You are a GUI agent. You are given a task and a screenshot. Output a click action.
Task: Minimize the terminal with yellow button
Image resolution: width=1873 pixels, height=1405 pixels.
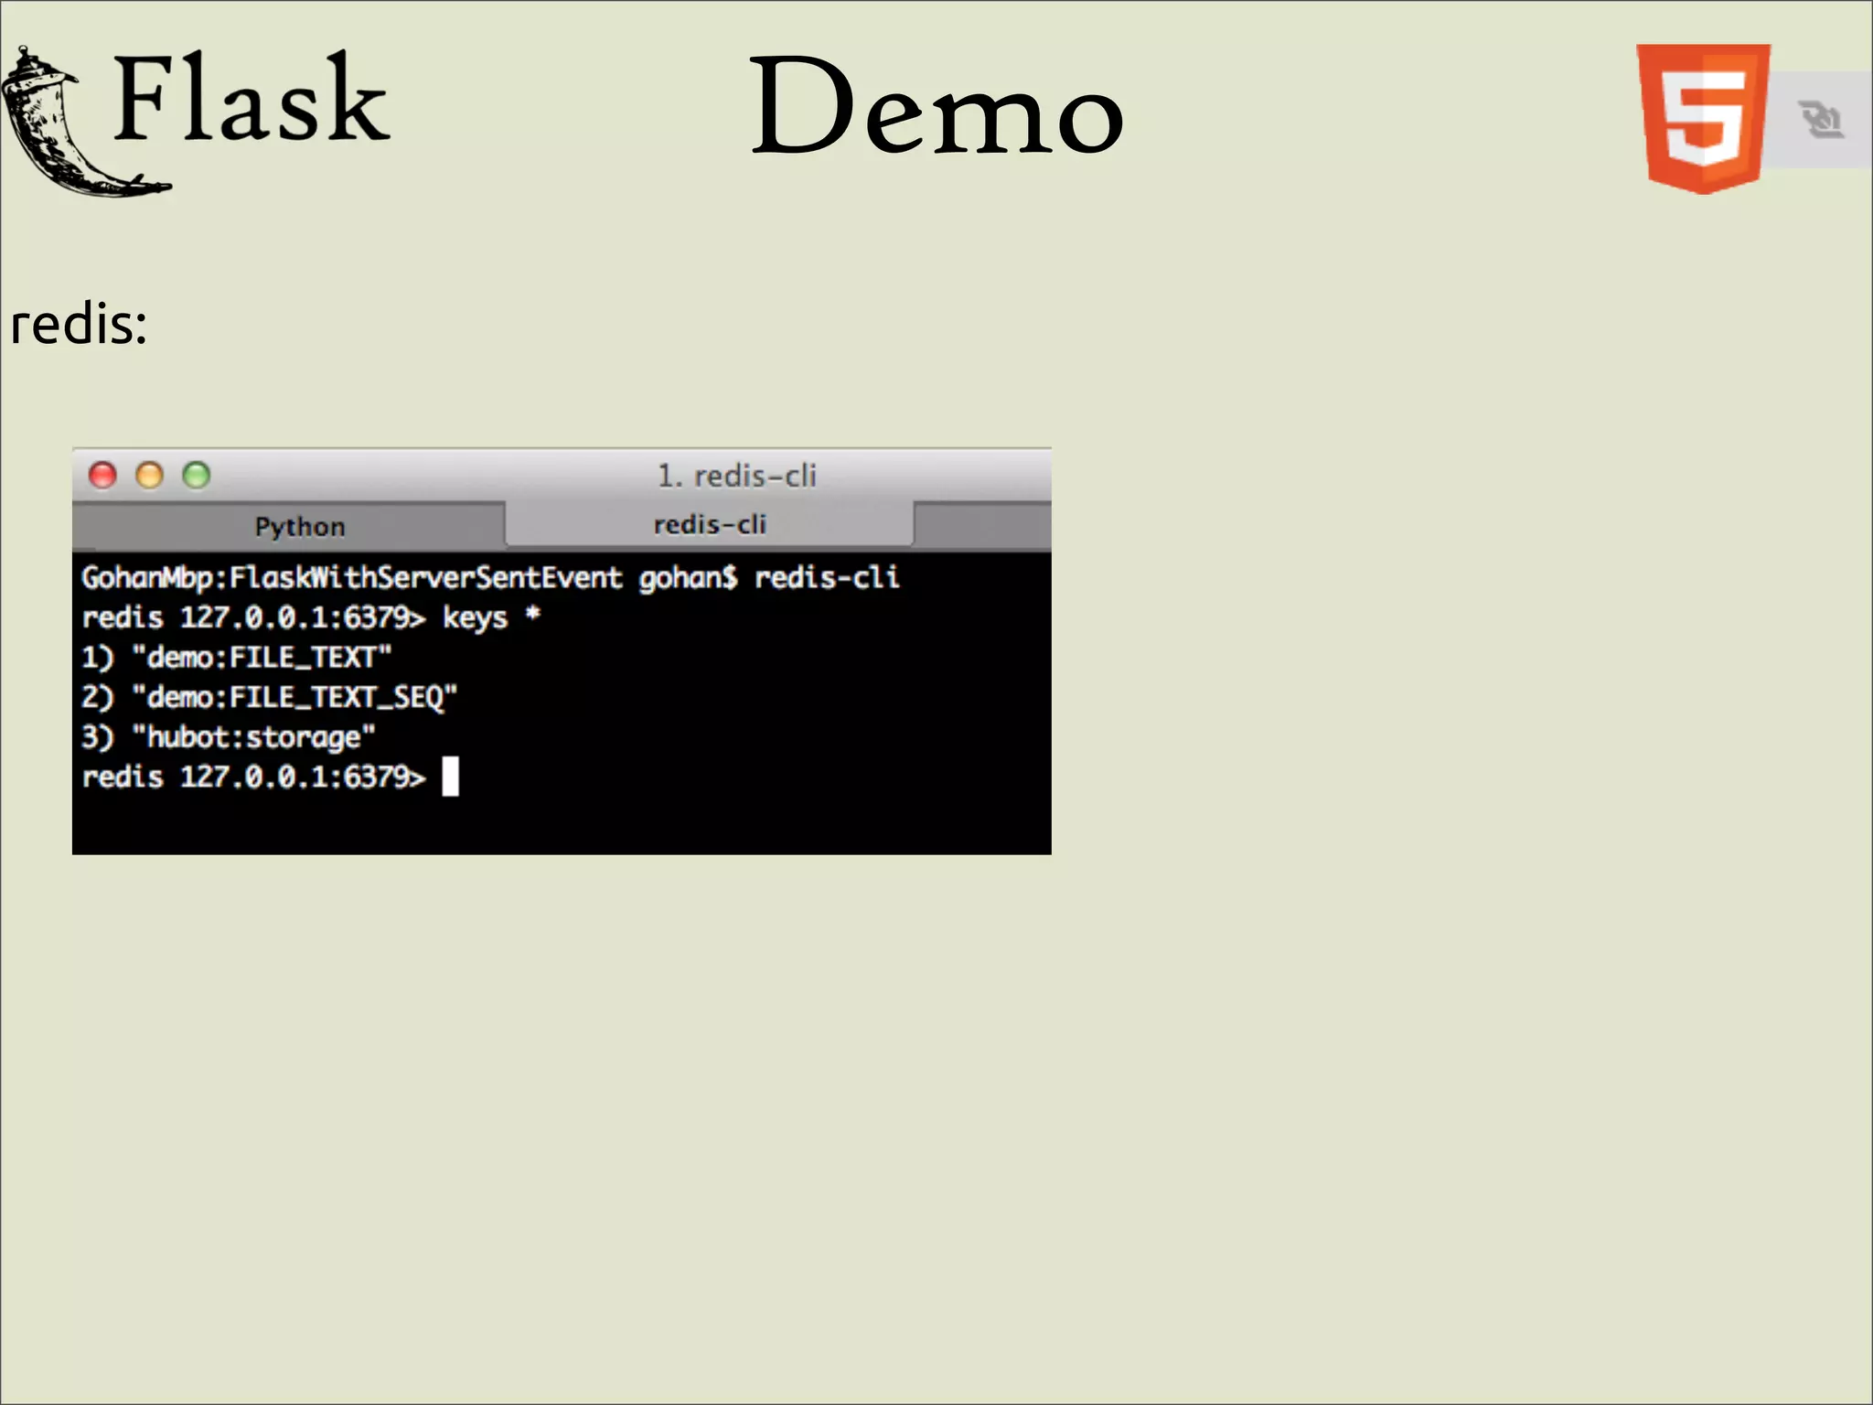149,475
